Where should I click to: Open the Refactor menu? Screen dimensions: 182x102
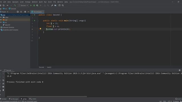pyautogui.click(x=35, y=2)
